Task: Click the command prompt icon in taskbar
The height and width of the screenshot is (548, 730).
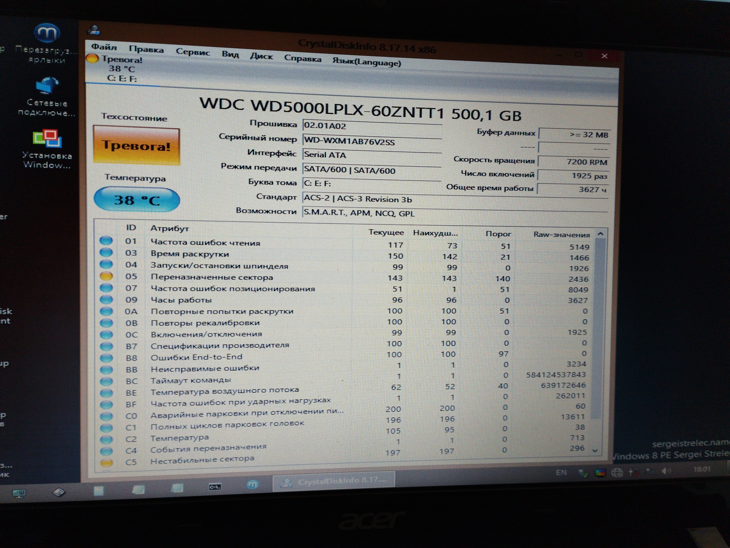Action: click(x=215, y=487)
